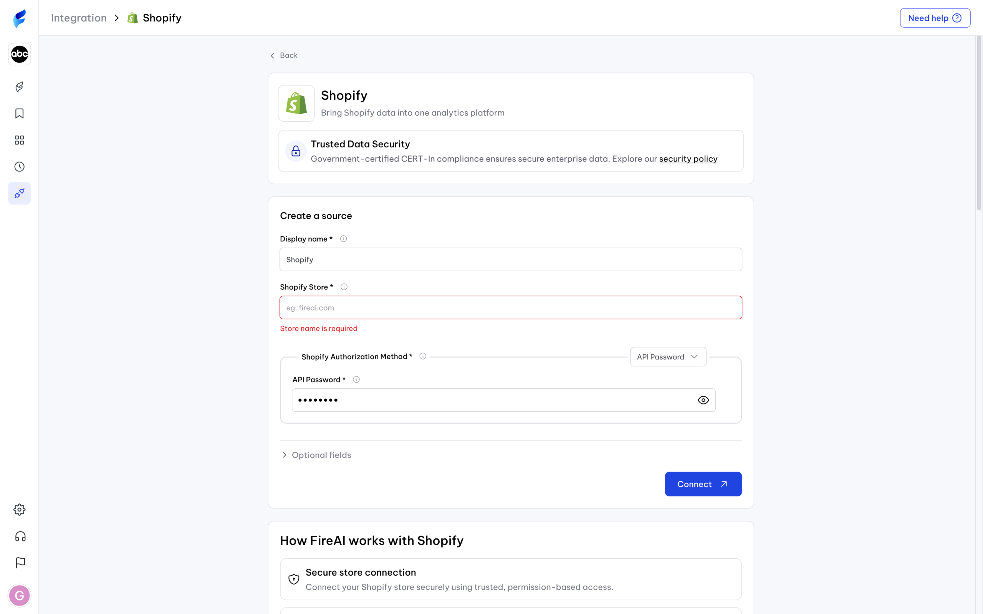Expand the Optional fields section

[317, 455]
